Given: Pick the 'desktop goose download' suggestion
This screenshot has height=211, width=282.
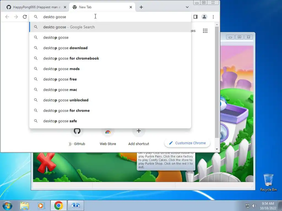Looking at the screenshot, I should (110, 48).
